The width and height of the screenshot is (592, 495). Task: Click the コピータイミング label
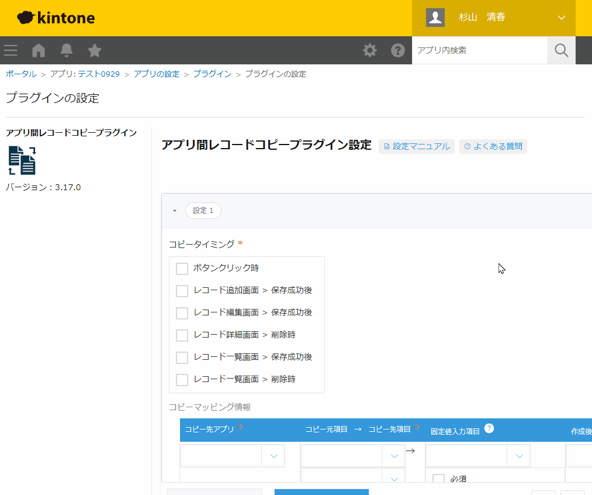[x=202, y=245]
